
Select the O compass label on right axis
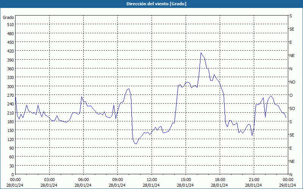pos(291,95)
